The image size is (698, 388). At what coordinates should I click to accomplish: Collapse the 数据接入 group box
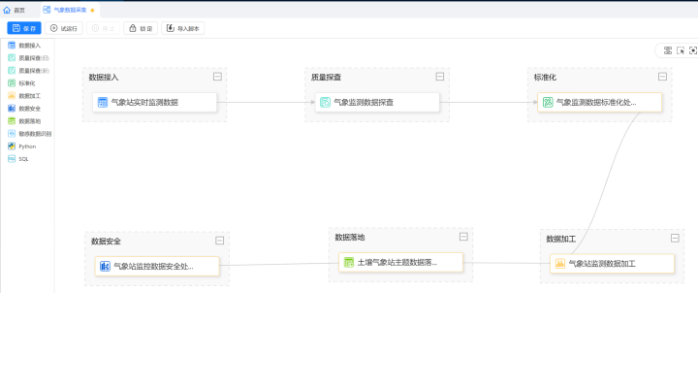click(x=217, y=77)
